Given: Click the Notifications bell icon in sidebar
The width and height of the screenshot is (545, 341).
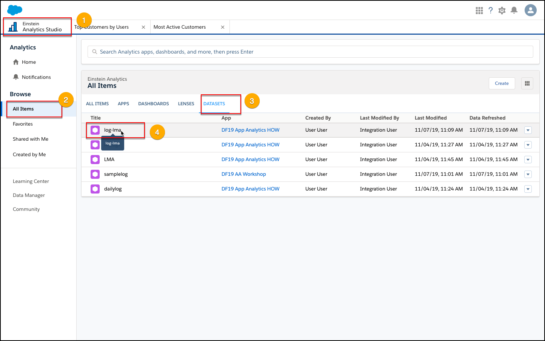Looking at the screenshot, I should coord(16,77).
